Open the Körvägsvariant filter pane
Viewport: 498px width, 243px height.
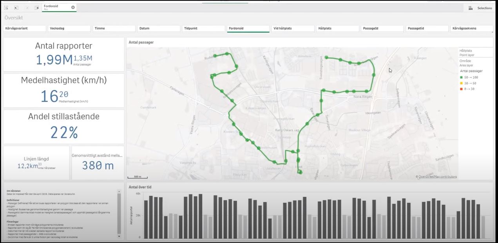tap(25, 29)
